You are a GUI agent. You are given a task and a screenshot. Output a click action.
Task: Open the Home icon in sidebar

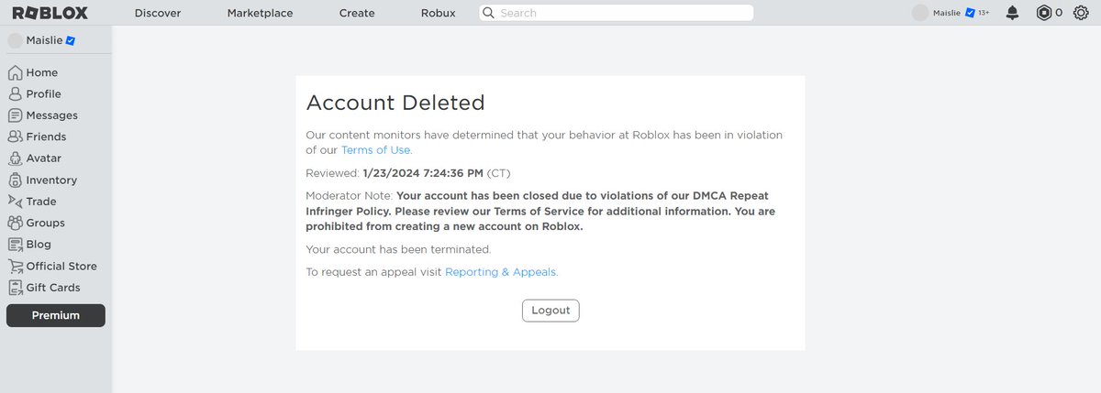click(x=15, y=72)
